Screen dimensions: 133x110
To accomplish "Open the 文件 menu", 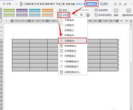I will click(x=7, y=4).
